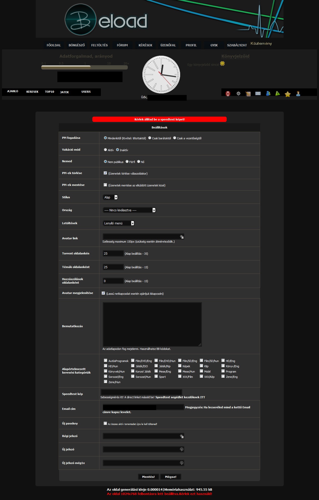Open the ÜZENŐFAL menu item
Screen dimensions: 319x500
168,45
